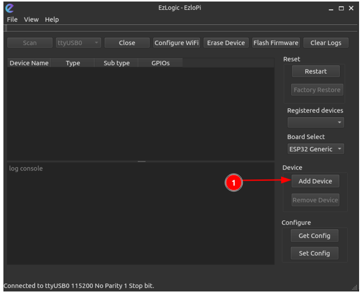Open the File menu
Screen dimensions: 364x293
pos(12,19)
